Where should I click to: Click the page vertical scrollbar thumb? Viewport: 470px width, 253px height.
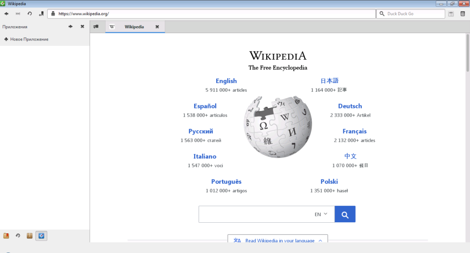point(468,53)
